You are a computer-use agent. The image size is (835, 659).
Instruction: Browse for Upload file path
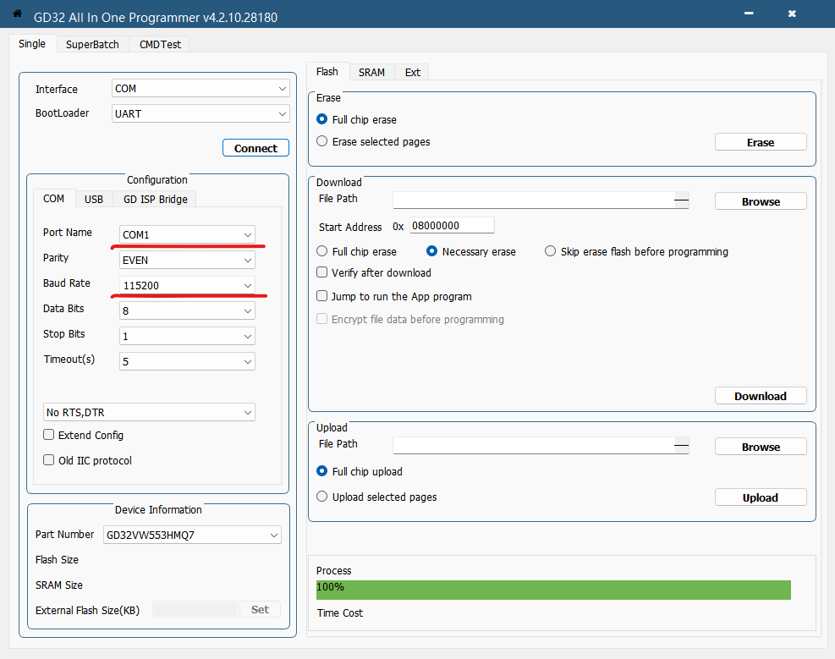[760, 447]
